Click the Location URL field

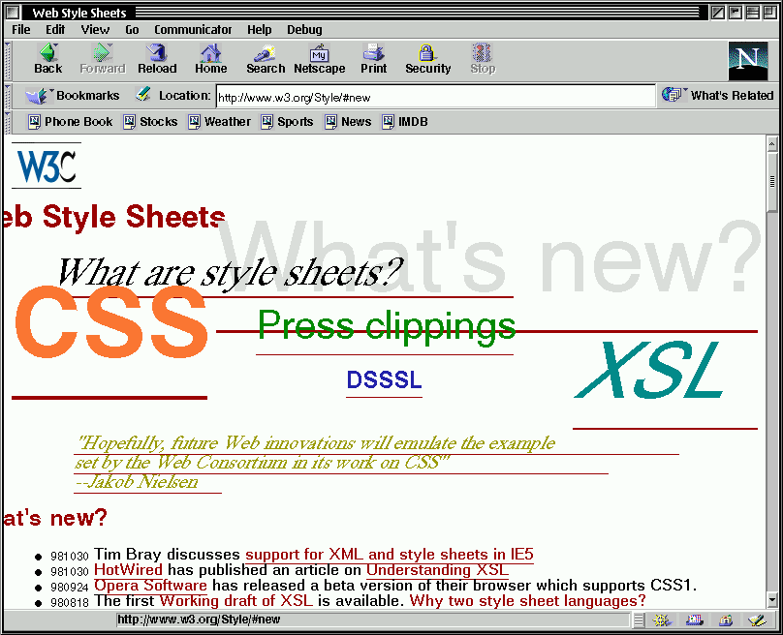(x=435, y=96)
